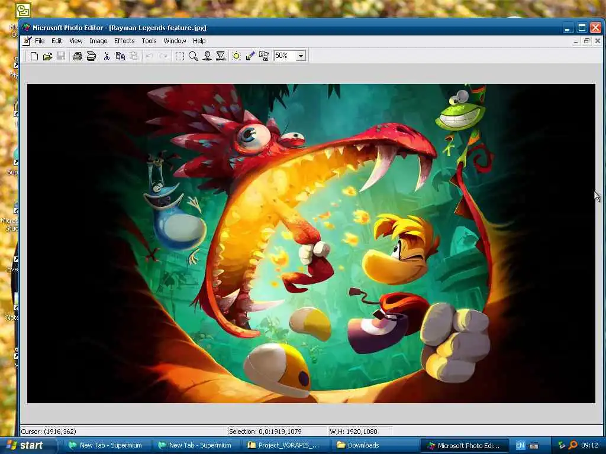
Task: Click the document icon left of File menu
Action: click(27, 41)
